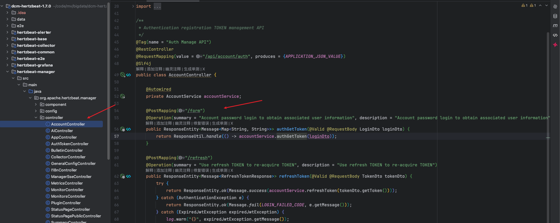Click the autowired dependency gutter icon on line 52
The height and width of the screenshot is (223, 560).
point(123,96)
